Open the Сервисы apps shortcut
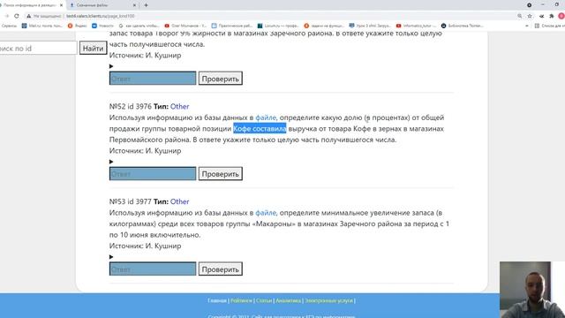 coord(9,26)
